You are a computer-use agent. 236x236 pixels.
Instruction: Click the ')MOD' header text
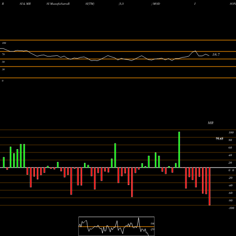click(156, 4)
